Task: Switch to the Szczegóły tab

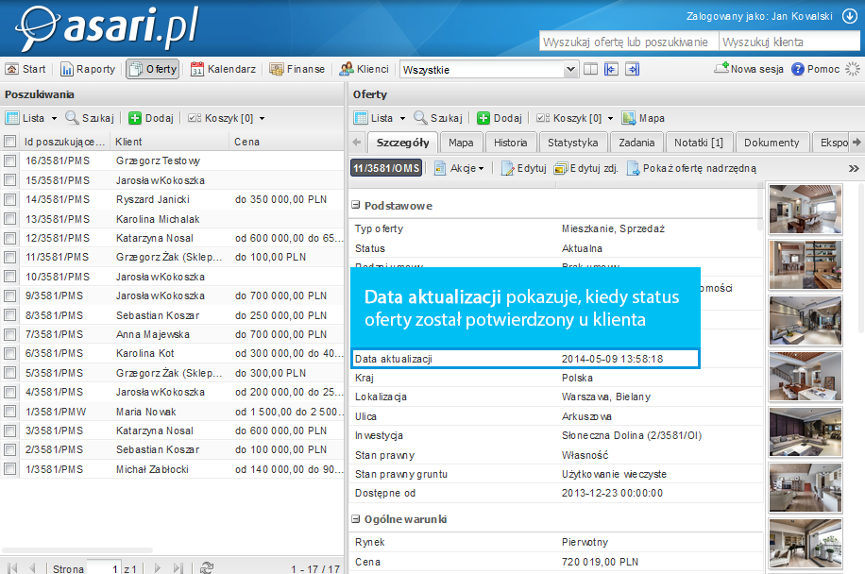Action: [402, 143]
